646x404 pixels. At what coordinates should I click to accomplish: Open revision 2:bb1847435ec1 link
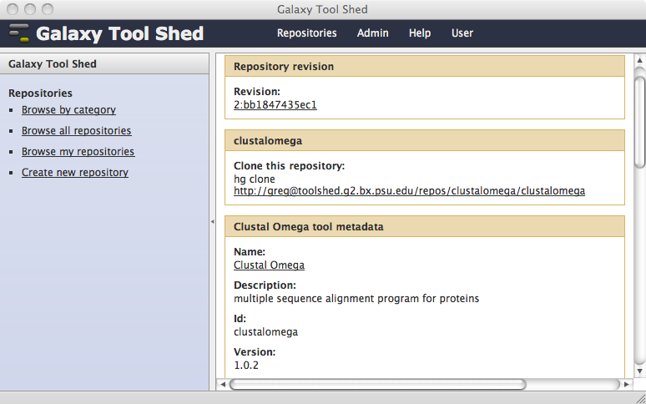[x=275, y=105]
